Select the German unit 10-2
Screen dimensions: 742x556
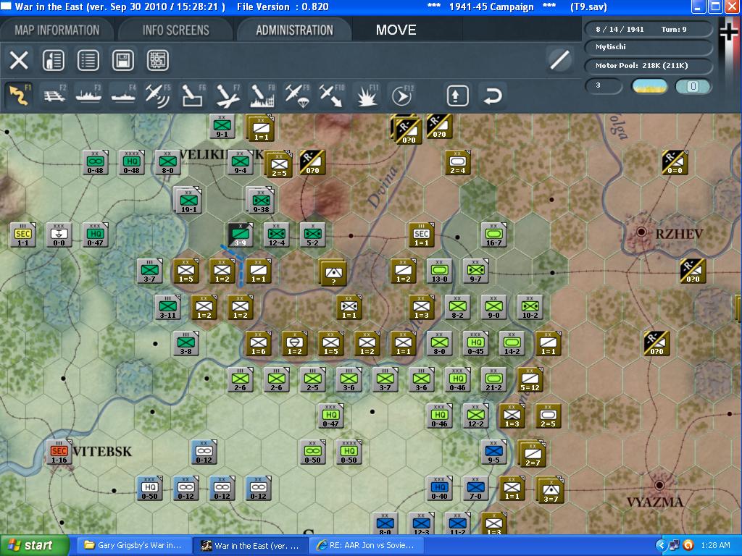[530, 307]
